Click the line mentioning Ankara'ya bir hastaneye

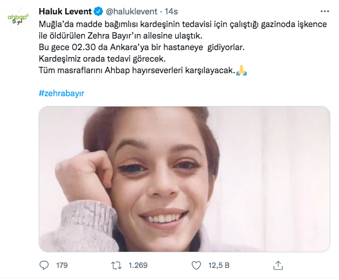click(x=142, y=47)
